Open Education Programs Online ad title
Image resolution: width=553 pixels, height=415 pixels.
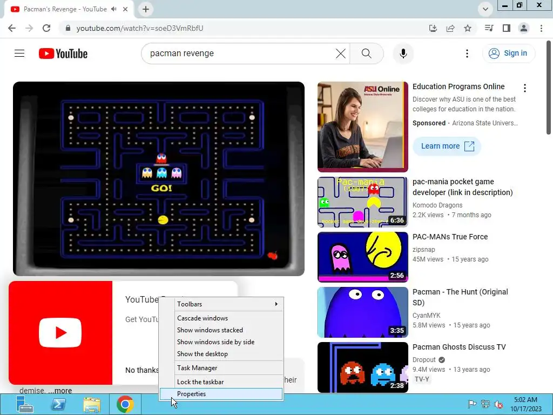pos(458,86)
